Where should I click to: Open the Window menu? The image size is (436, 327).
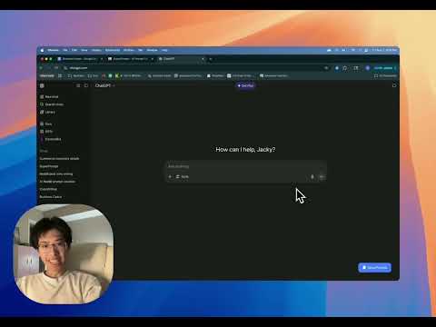tap(152, 50)
